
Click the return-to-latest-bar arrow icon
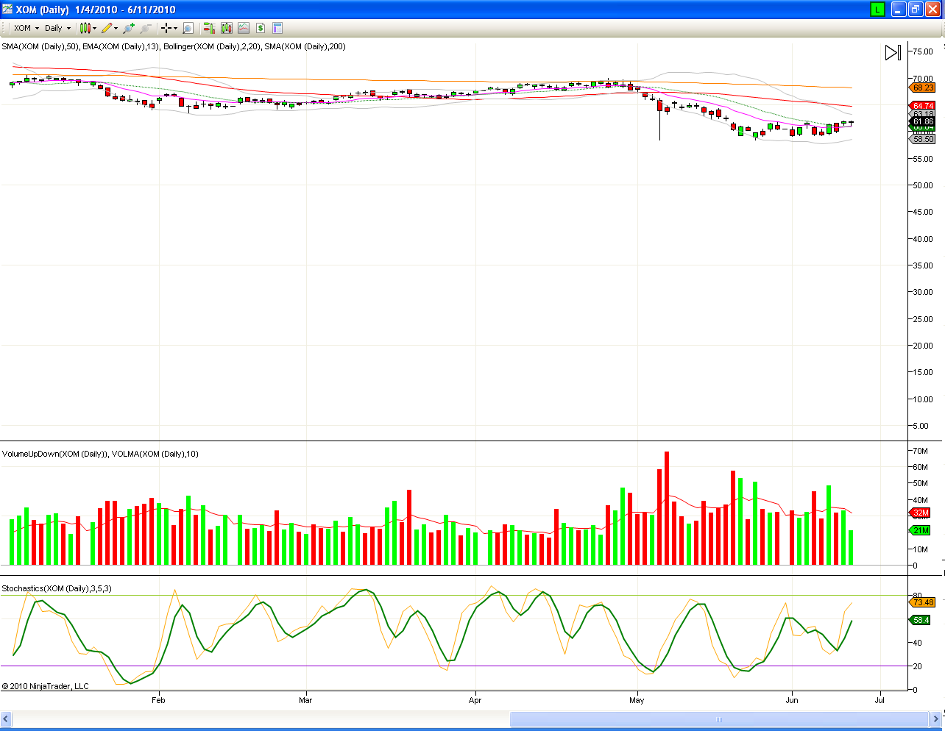click(x=893, y=52)
